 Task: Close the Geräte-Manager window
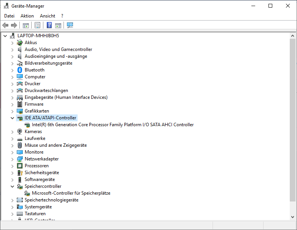click(288, 6)
